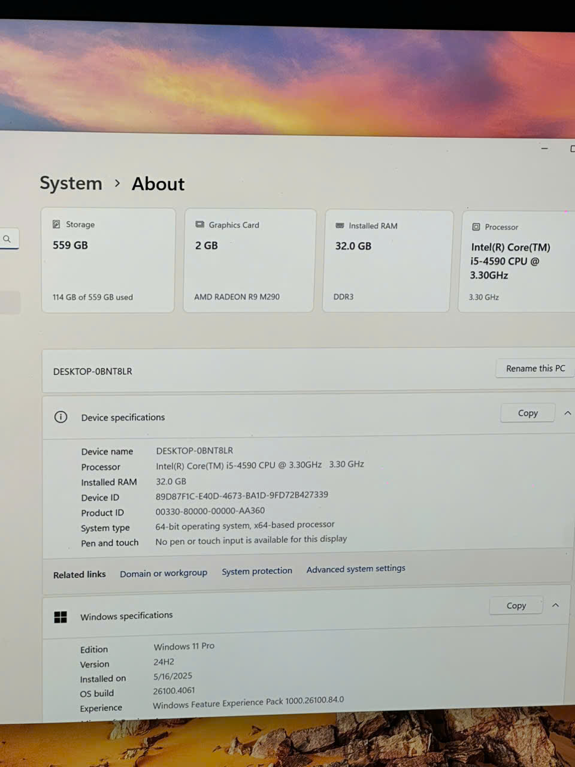This screenshot has width=575, height=767.
Task: Copy the Windows specifications
Action: click(x=516, y=606)
